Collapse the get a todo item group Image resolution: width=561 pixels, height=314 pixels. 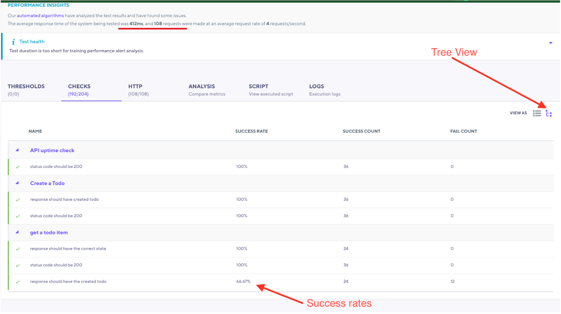coord(17,233)
